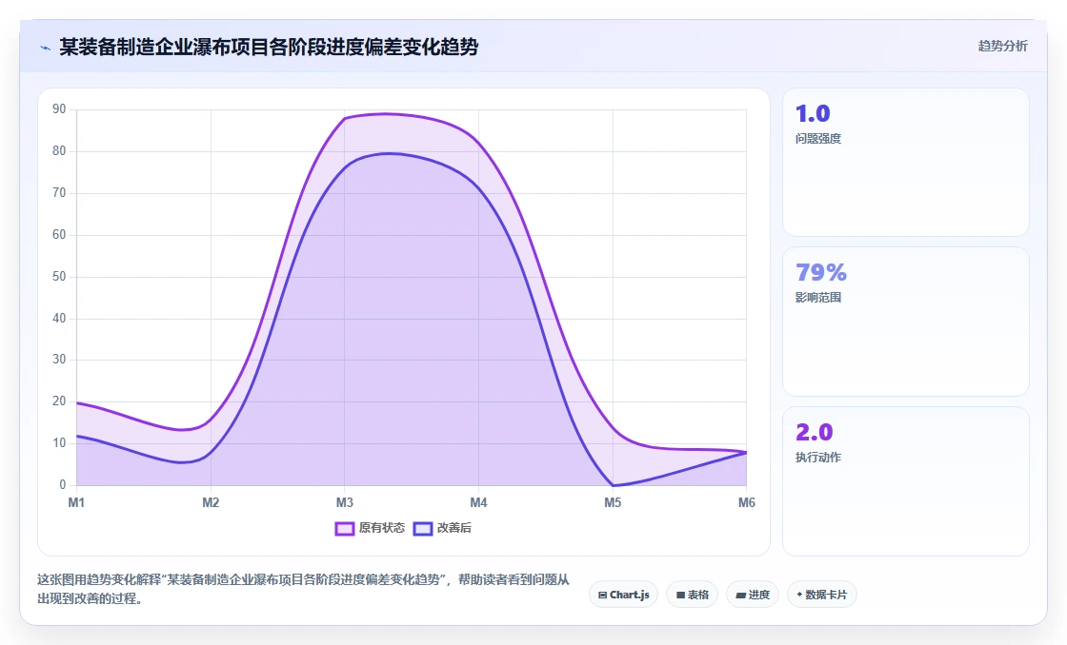
Task: Click the description paragraph below the chart
Action: tap(303, 589)
